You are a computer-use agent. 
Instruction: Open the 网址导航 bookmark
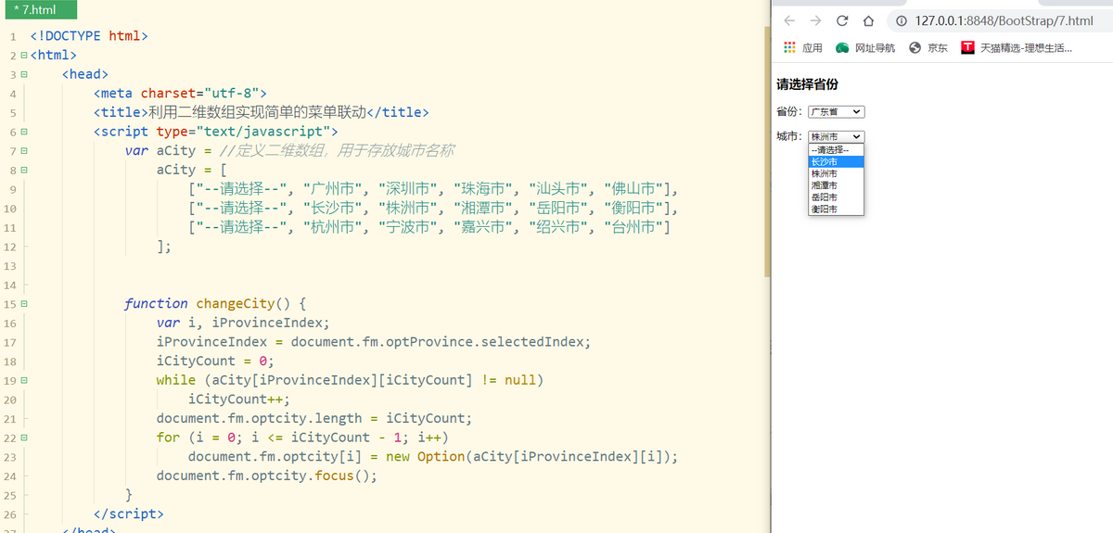[x=865, y=47]
